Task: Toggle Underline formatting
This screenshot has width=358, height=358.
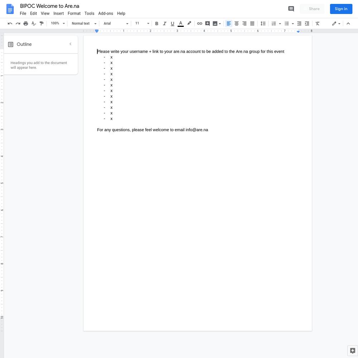Action: point(173,24)
